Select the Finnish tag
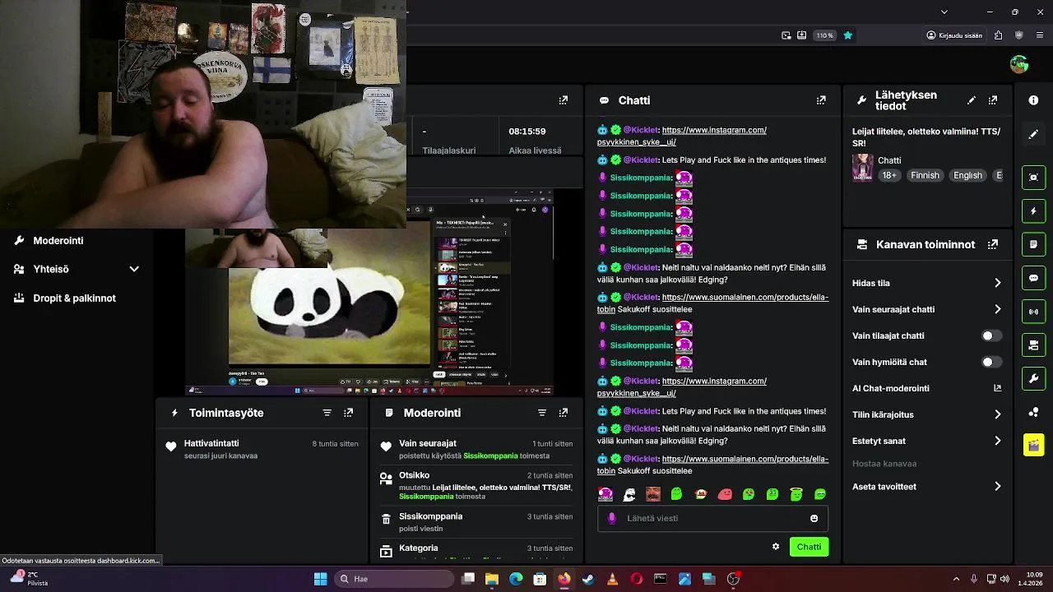The height and width of the screenshot is (592, 1053). tap(925, 175)
